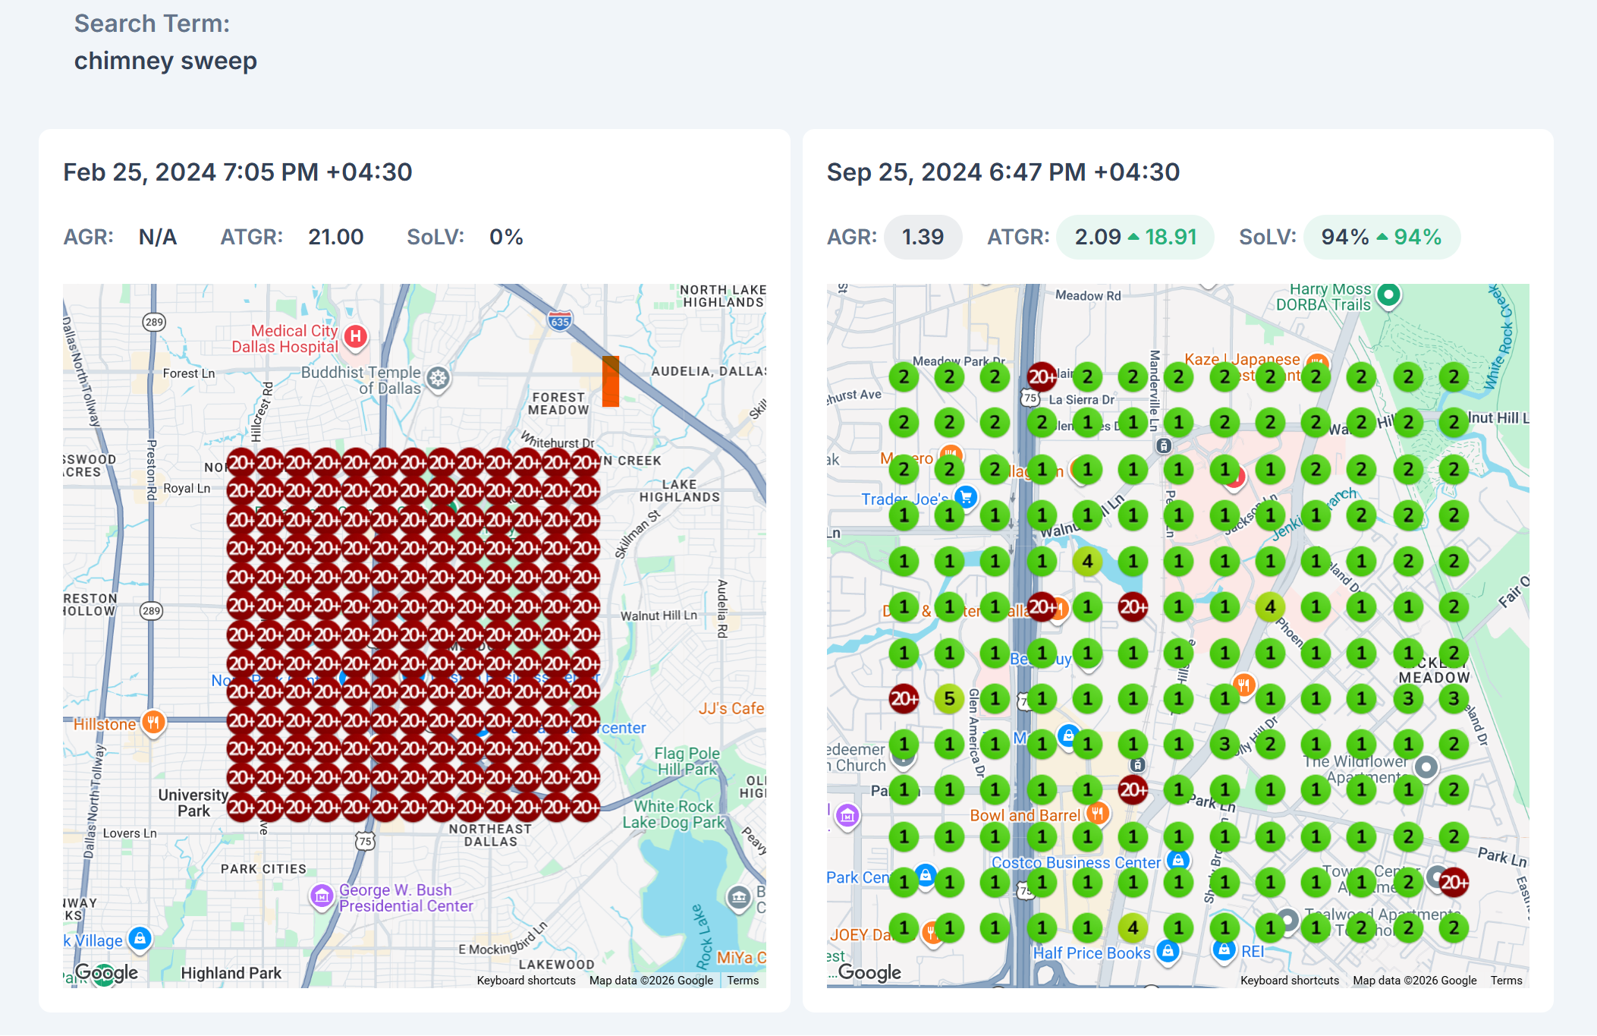Click the ATGR 2.09 badge with 18.91 change
1597x1036 pixels.
click(x=1135, y=237)
